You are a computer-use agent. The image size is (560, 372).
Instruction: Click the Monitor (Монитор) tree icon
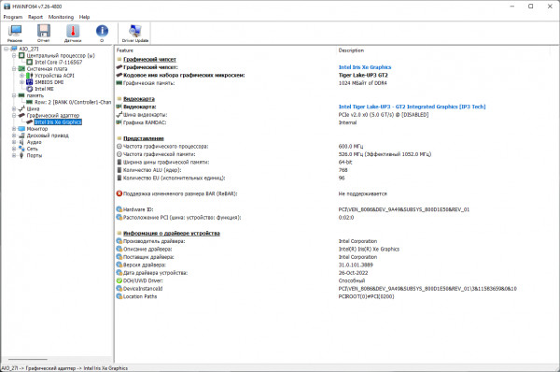pyautogui.click(x=21, y=129)
